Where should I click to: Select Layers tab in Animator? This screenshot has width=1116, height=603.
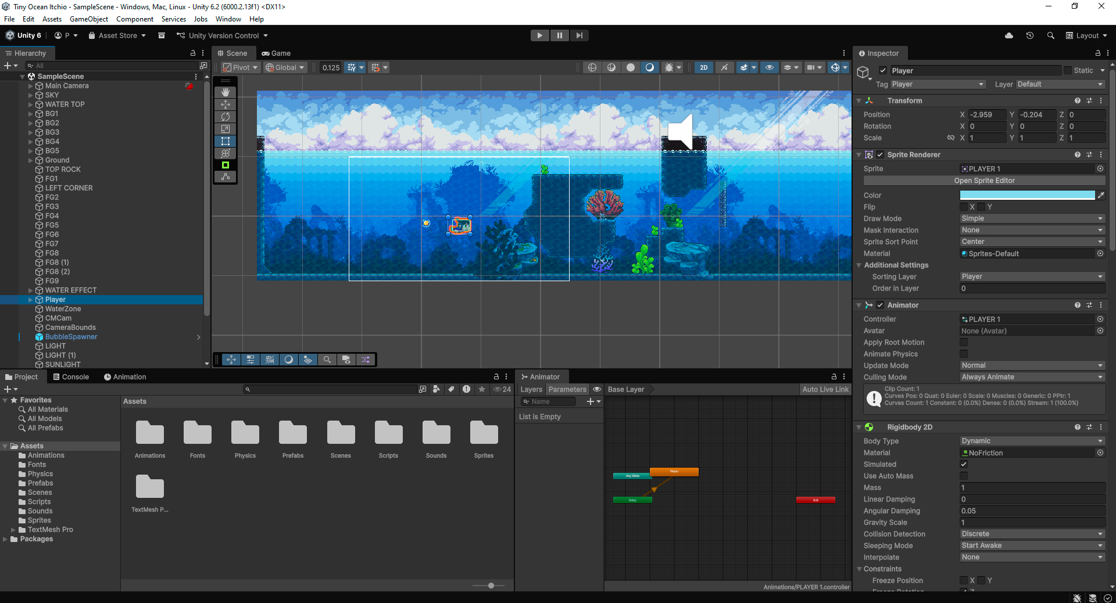point(531,390)
